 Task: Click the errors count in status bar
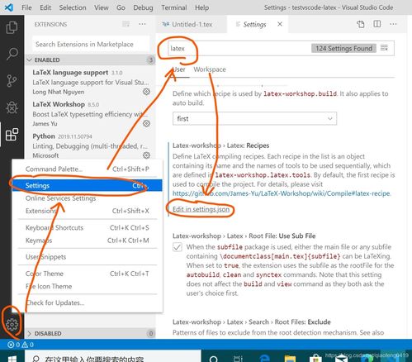click(x=14, y=345)
